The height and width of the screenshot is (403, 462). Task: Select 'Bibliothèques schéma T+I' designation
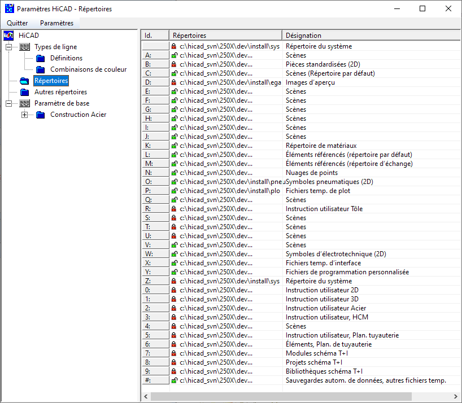click(324, 371)
